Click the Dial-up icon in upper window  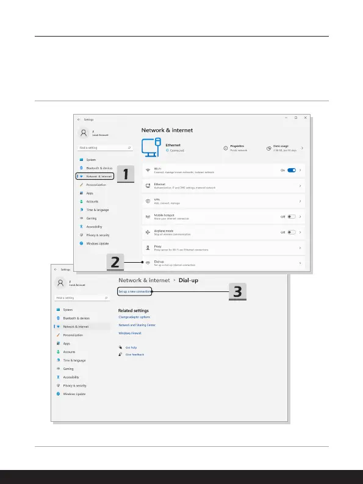148,263
